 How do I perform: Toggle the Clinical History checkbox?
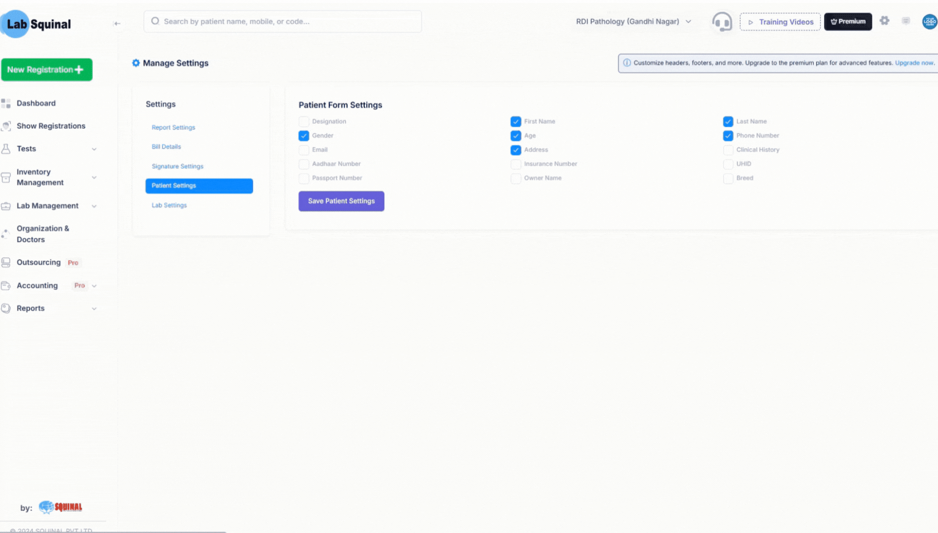[x=728, y=150]
